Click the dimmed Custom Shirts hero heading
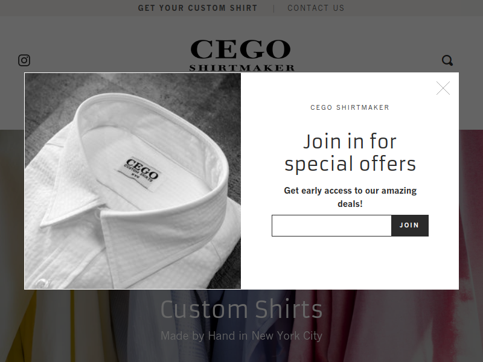Image resolution: width=483 pixels, height=362 pixels. point(241,309)
